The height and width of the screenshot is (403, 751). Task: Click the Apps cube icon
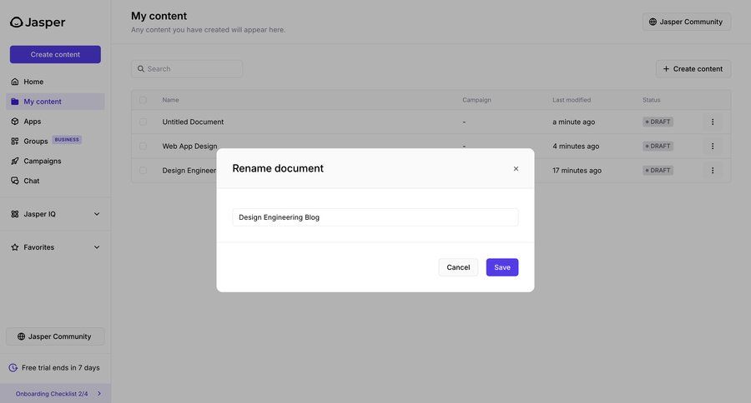[15, 122]
